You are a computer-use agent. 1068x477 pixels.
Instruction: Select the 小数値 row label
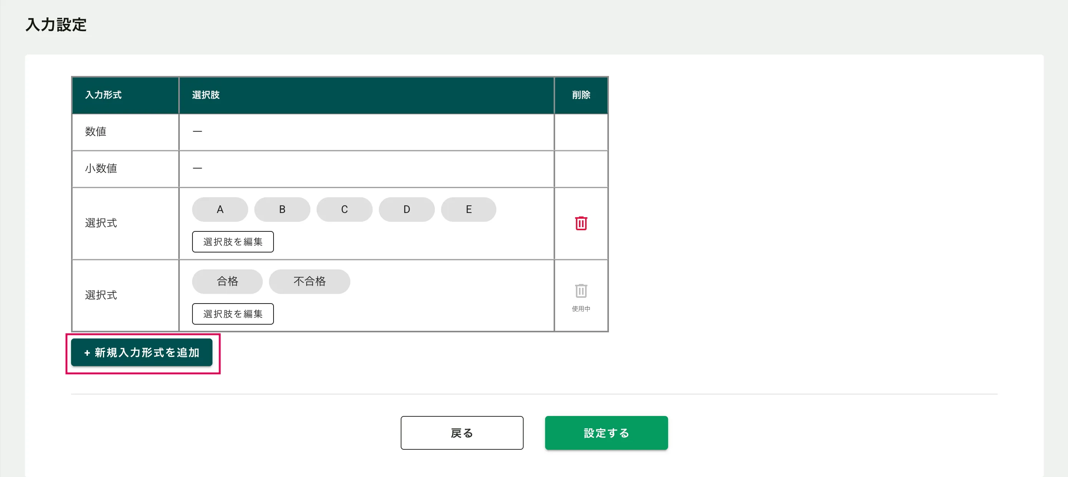pyautogui.click(x=101, y=168)
